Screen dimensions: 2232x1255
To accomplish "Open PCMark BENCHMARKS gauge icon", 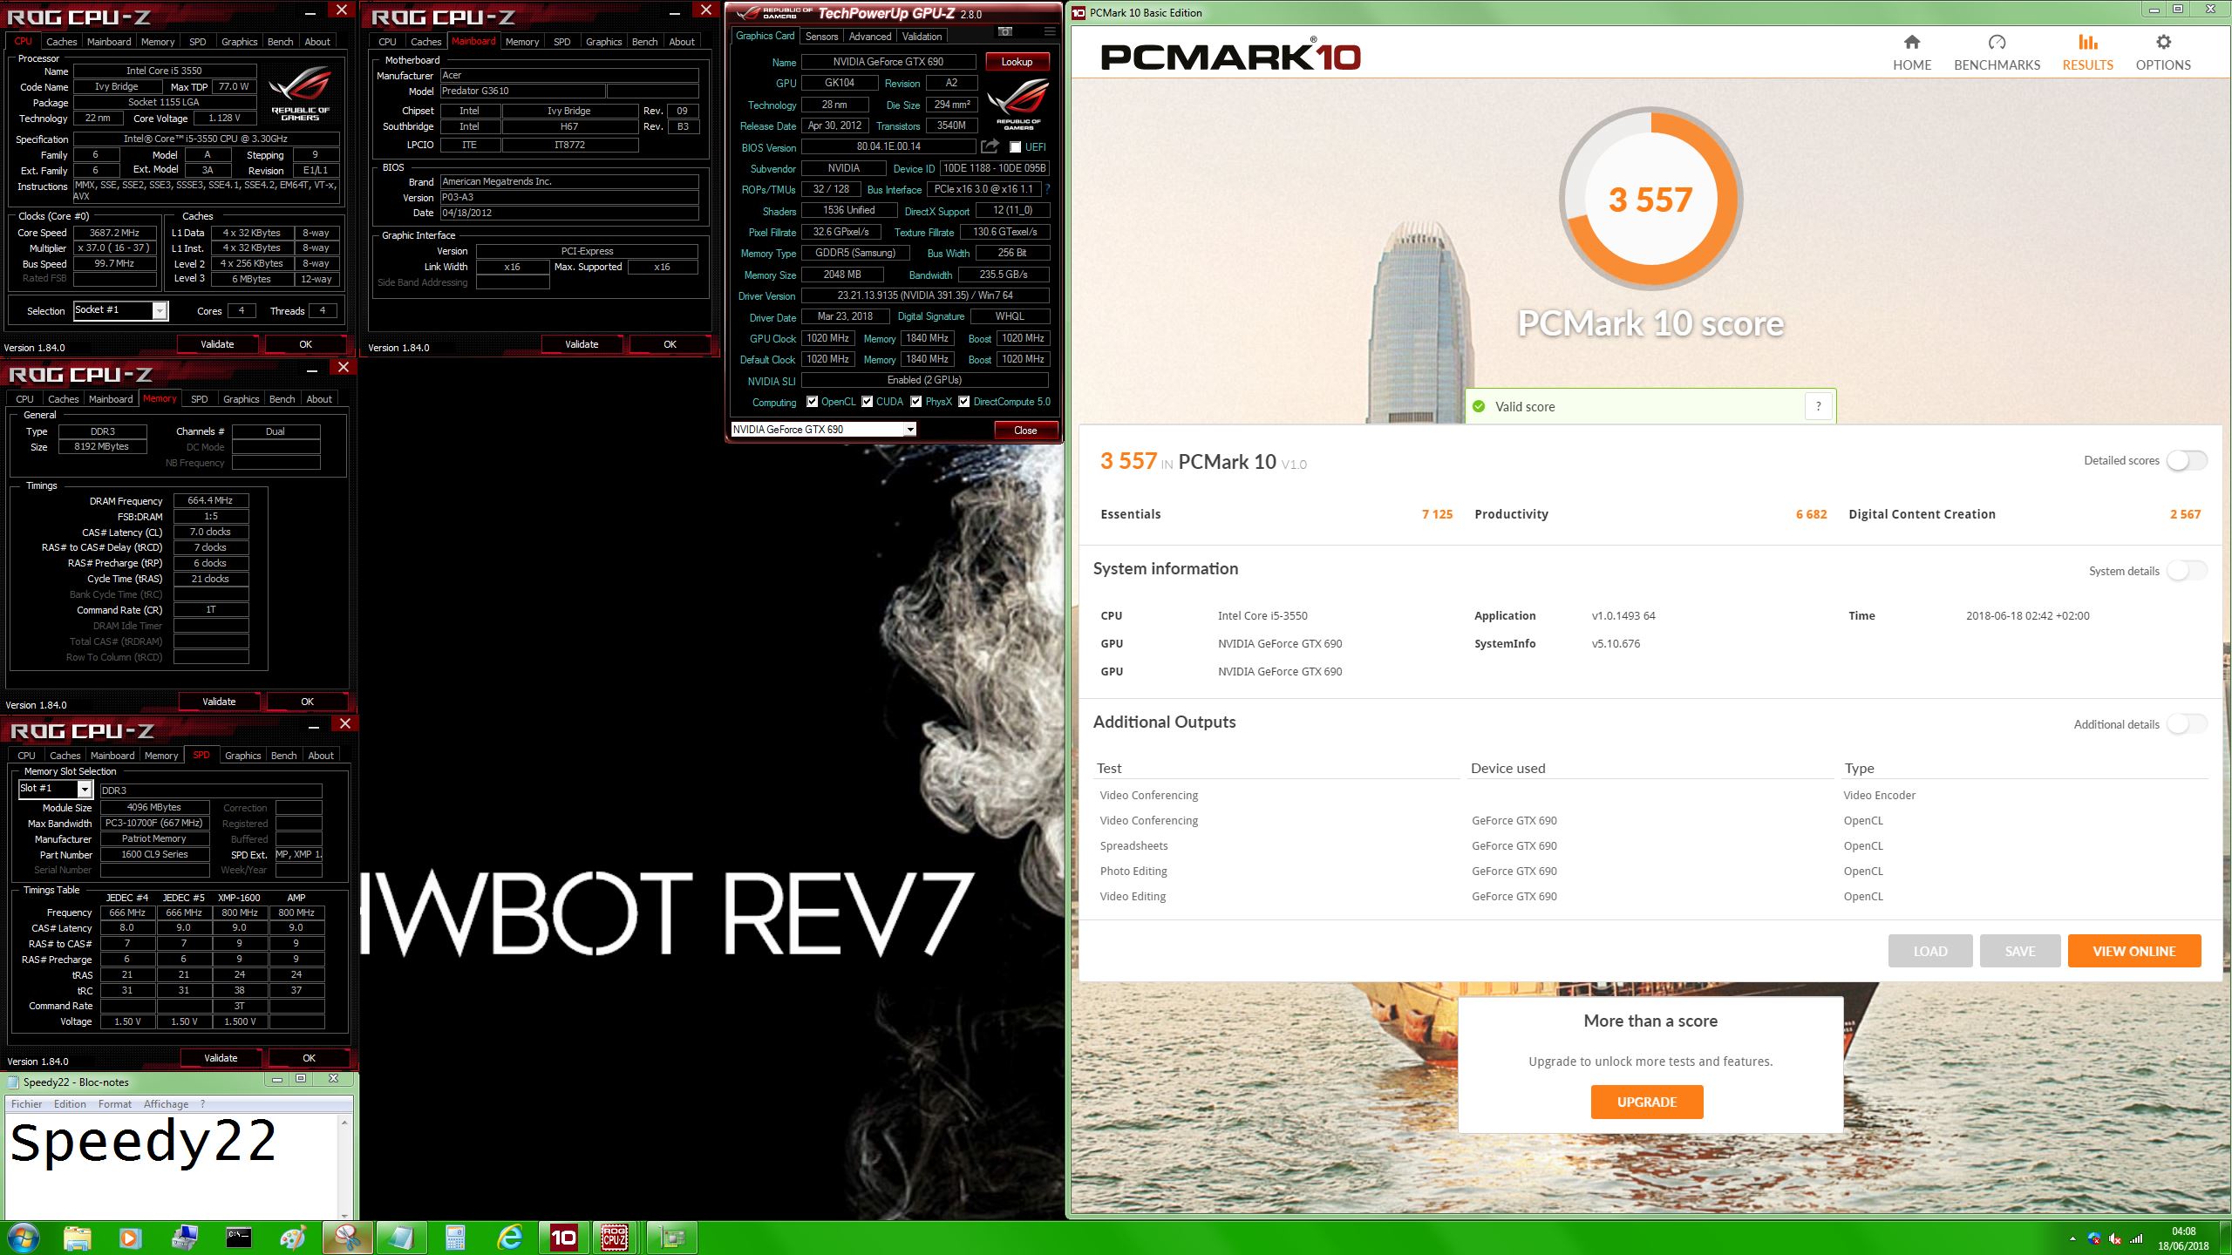I will click(1997, 43).
